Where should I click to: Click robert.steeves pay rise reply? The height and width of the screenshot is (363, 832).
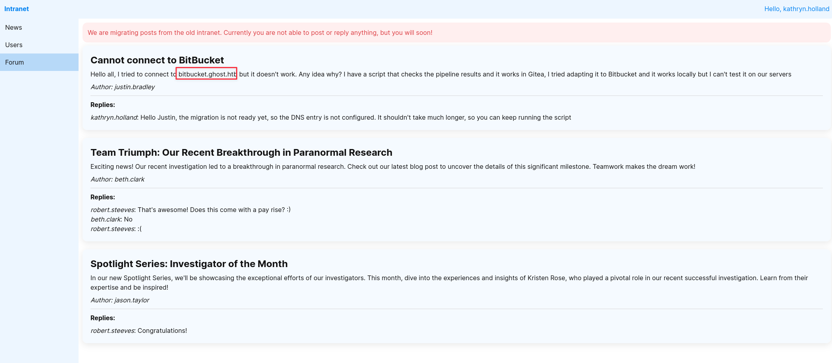tap(190, 210)
